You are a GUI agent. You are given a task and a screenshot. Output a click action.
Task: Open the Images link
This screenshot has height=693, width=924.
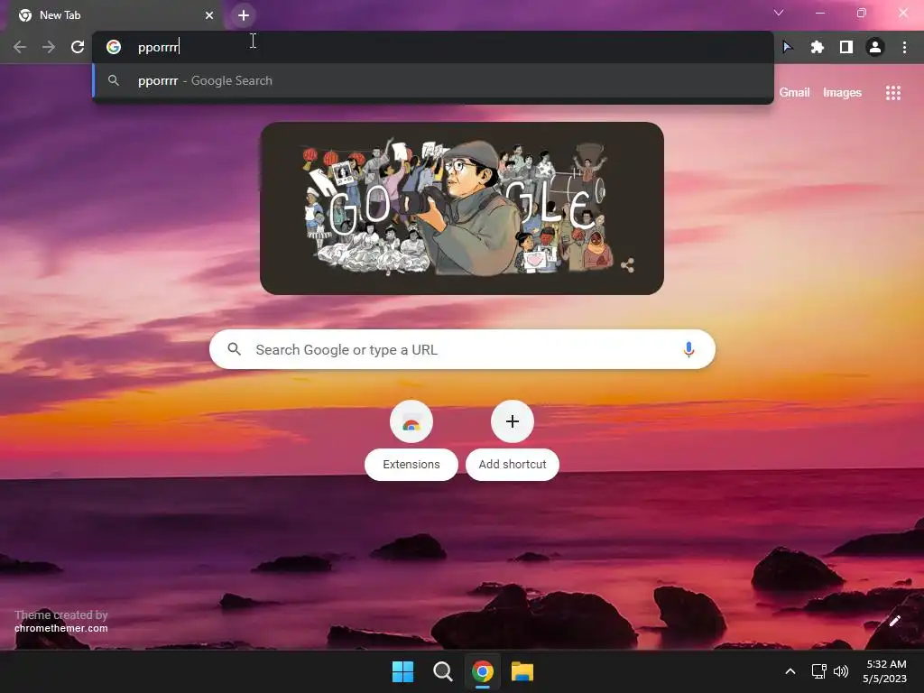coord(842,93)
